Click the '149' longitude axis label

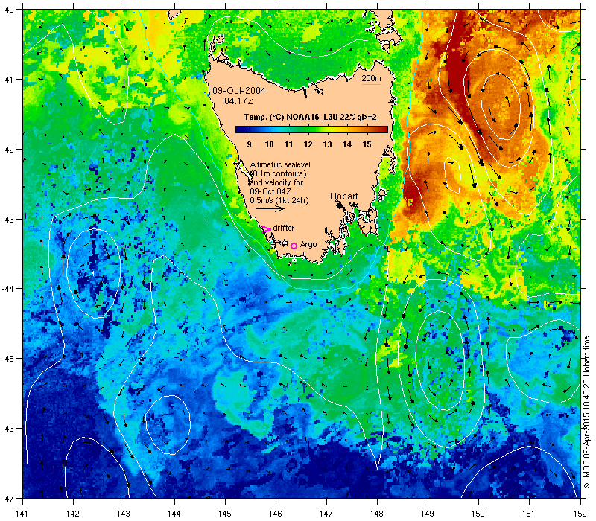428,514
